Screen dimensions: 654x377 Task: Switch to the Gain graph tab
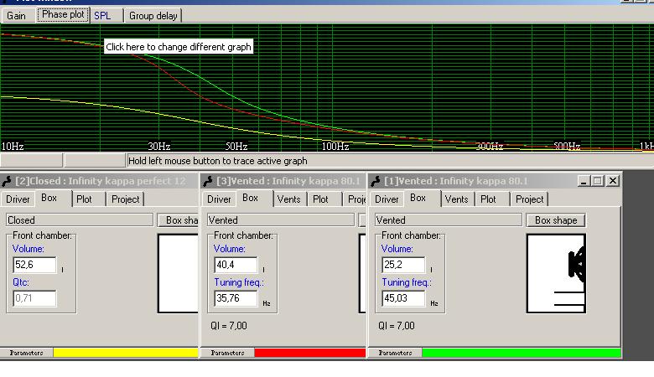point(17,15)
